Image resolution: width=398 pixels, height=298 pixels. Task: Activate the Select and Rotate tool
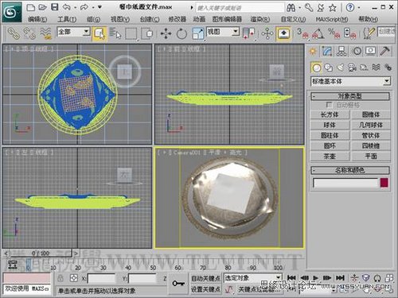(181, 33)
